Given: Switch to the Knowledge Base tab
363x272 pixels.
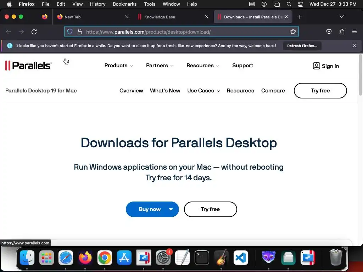Looking at the screenshot, I should tap(173, 17).
